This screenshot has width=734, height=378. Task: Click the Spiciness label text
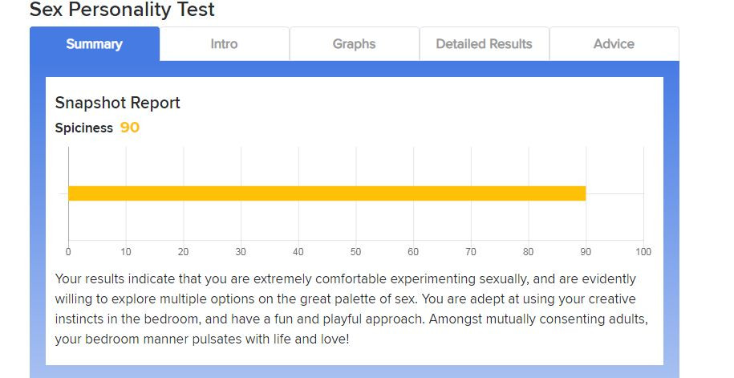point(83,128)
